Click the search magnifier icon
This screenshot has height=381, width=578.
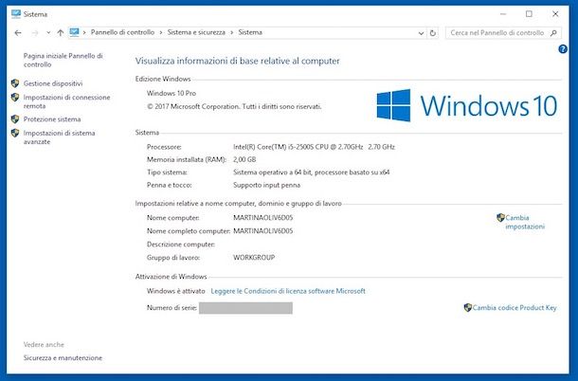tap(553, 33)
